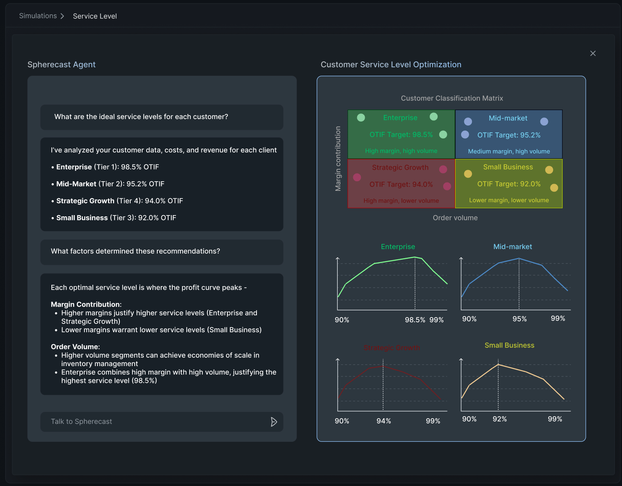Click the "Margin contribution" vertical axis label
This screenshot has width=622, height=486.
(x=338, y=159)
